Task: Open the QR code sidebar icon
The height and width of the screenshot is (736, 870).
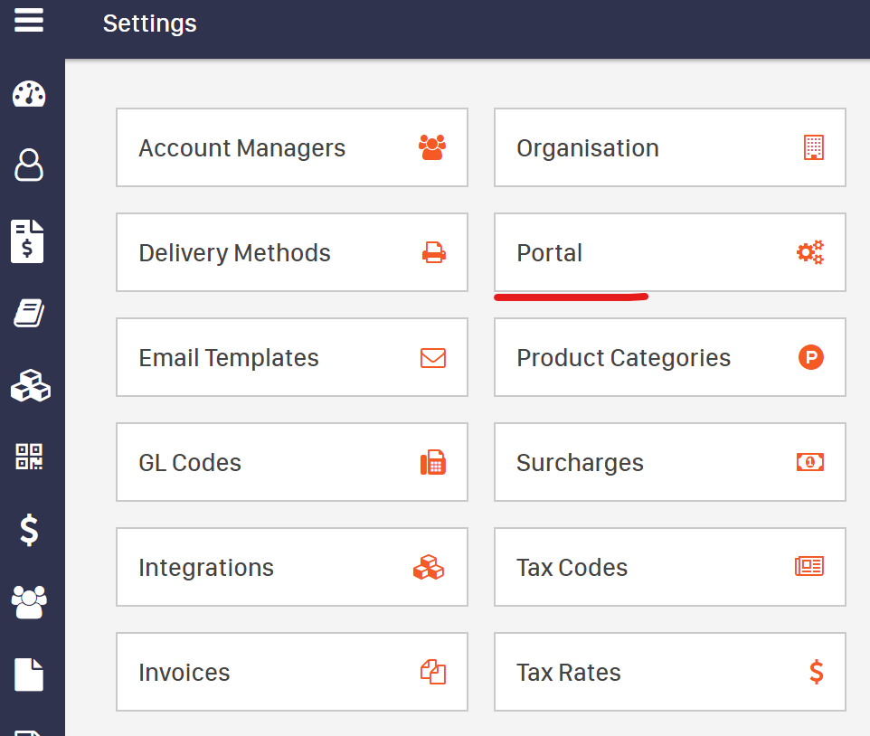Action: pyautogui.click(x=29, y=457)
